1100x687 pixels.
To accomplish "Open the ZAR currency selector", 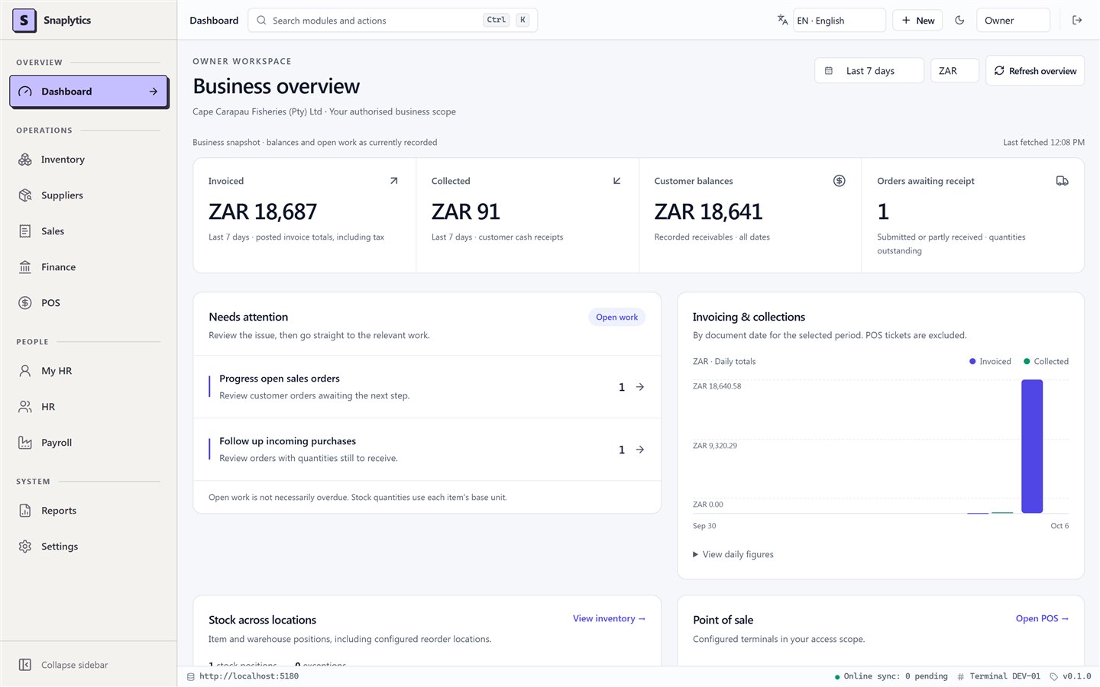I will coord(955,71).
